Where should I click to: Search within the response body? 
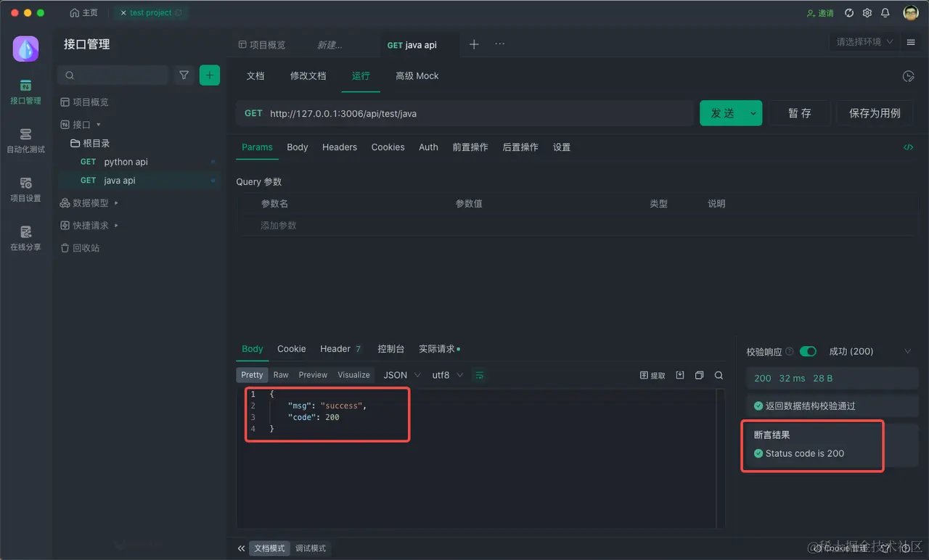[x=719, y=375]
